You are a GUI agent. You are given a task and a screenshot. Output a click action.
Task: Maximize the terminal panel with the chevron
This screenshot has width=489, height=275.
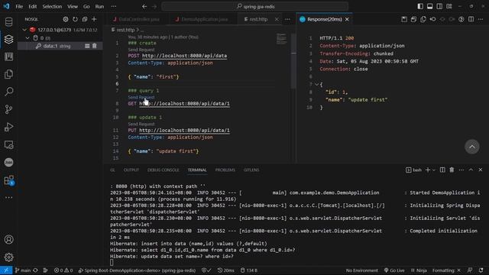pyautogui.click(x=471, y=170)
